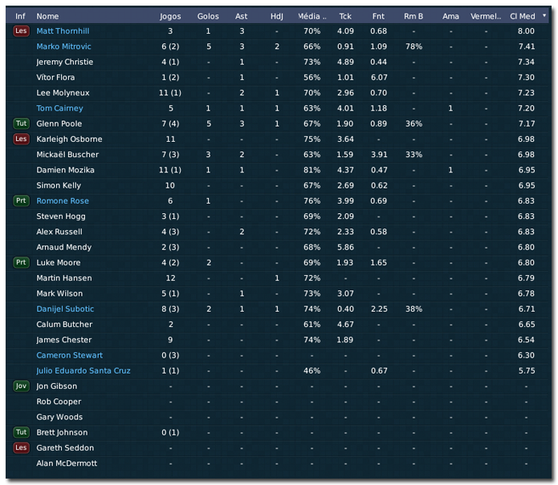Click the Tut badge beside Brett Johnson

(x=21, y=433)
